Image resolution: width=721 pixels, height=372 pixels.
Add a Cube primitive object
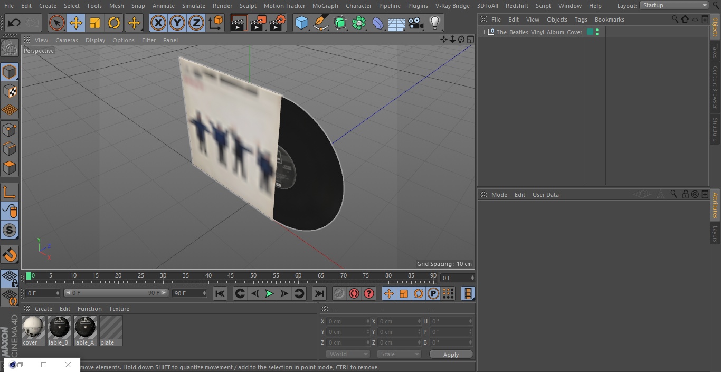301,23
